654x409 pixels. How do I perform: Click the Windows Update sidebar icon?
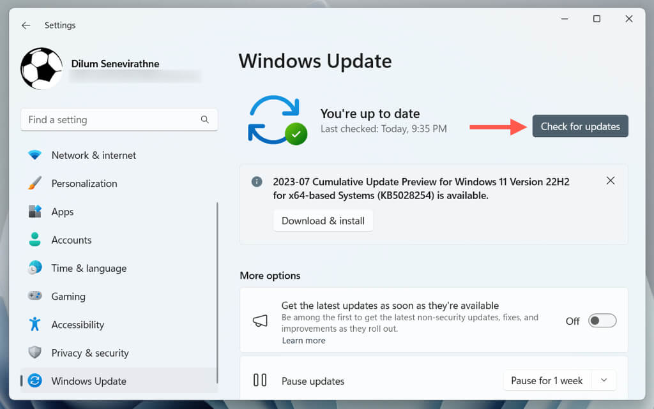pyautogui.click(x=34, y=380)
